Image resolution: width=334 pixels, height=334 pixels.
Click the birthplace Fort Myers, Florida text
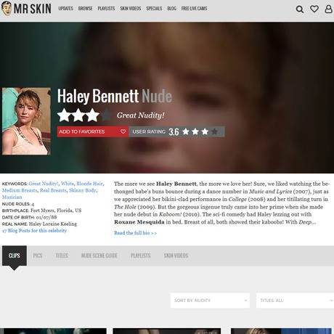point(56,211)
